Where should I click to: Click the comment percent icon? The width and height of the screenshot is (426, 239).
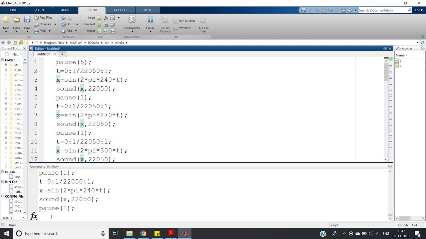coord(99,25)
